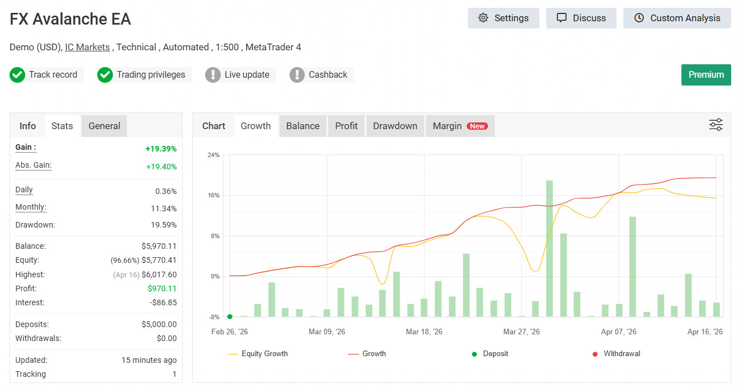Select the '15 minutes ago' updated text
This screenshot has width=739, height=388.
coord(149,360)
